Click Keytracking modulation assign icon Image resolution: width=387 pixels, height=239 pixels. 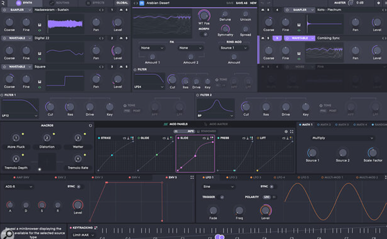click(x=96, y=228)
